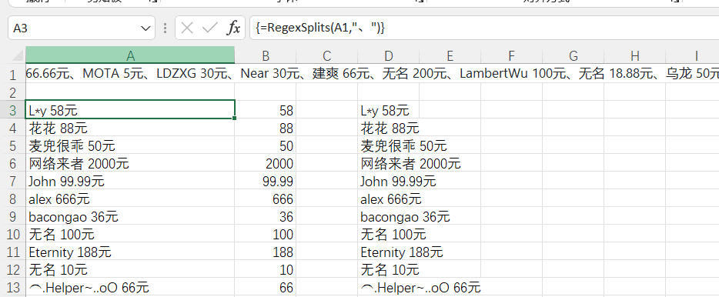
Task: Click into the formula bar RegexSplits text
Action: pos(320,28)
